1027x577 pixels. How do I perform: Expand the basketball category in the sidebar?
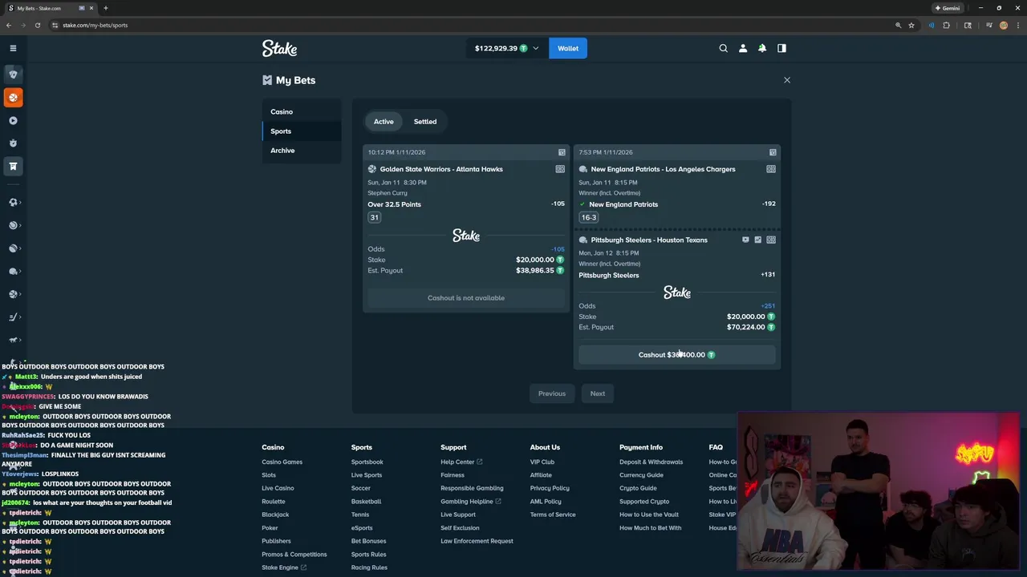[13, 294]
